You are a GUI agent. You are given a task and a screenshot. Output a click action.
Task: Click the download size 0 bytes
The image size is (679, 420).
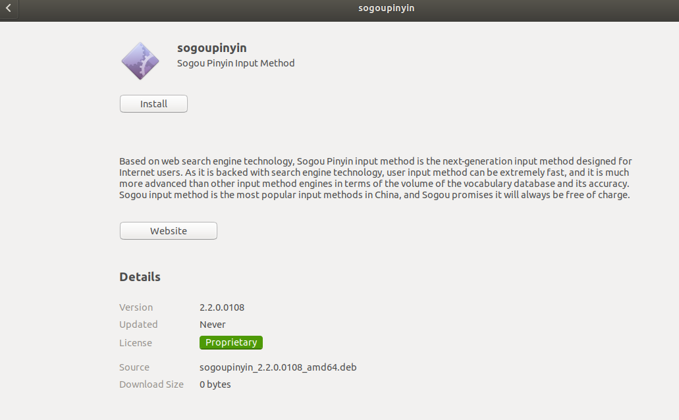click(x=215, y=384)
